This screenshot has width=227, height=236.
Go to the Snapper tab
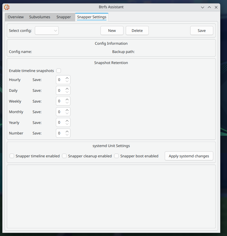(64, 17)
